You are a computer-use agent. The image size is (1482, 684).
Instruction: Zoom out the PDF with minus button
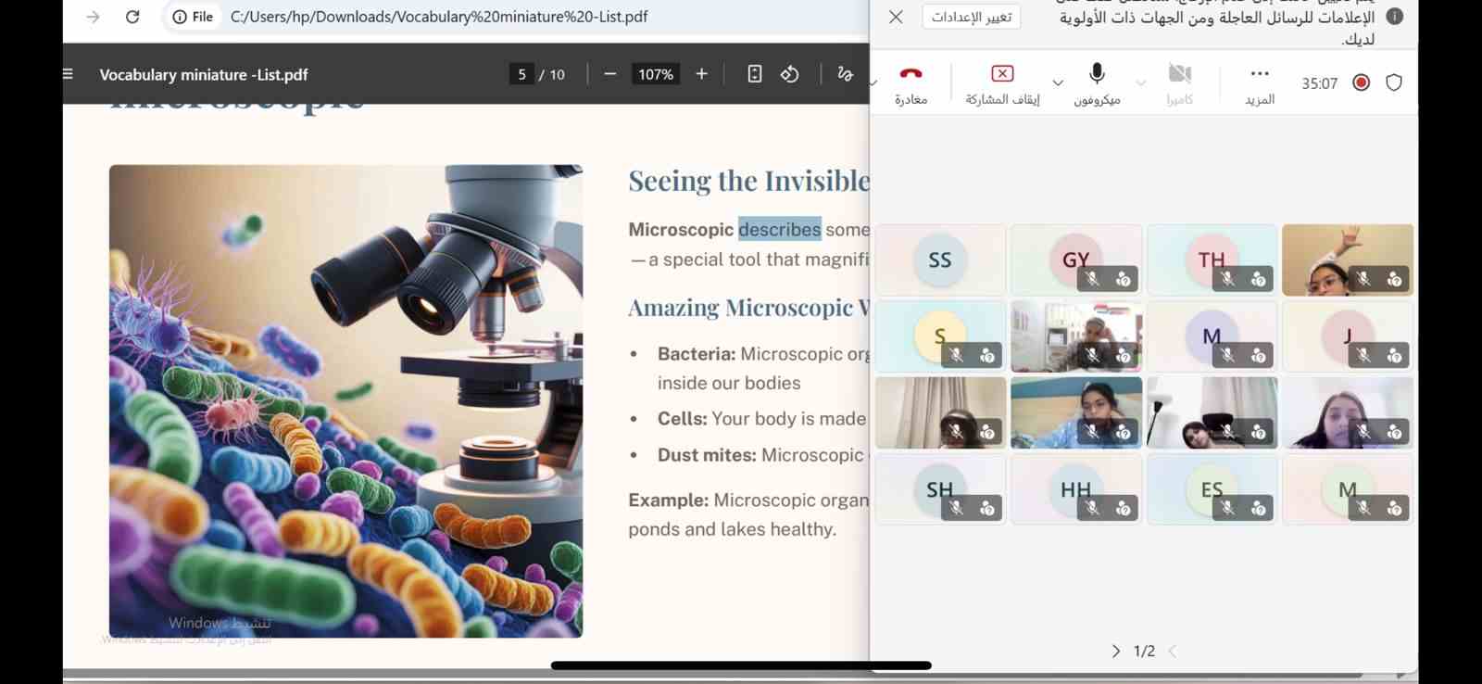(609, 74)
